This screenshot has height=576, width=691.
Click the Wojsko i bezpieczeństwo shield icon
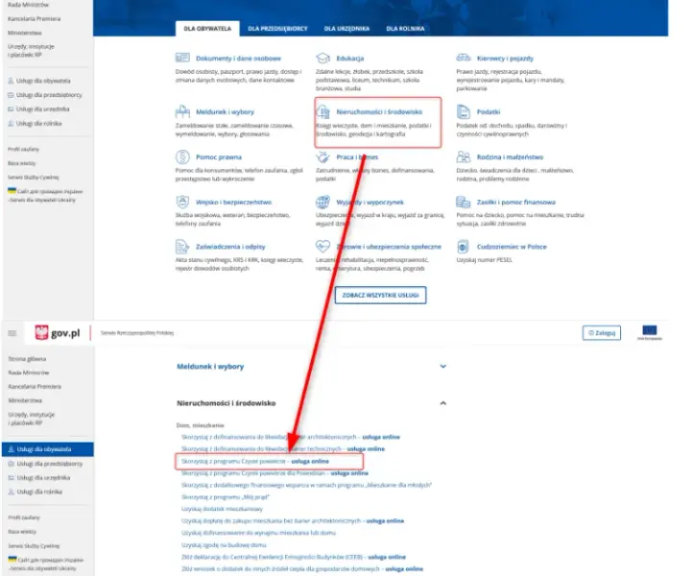[182, 202]
